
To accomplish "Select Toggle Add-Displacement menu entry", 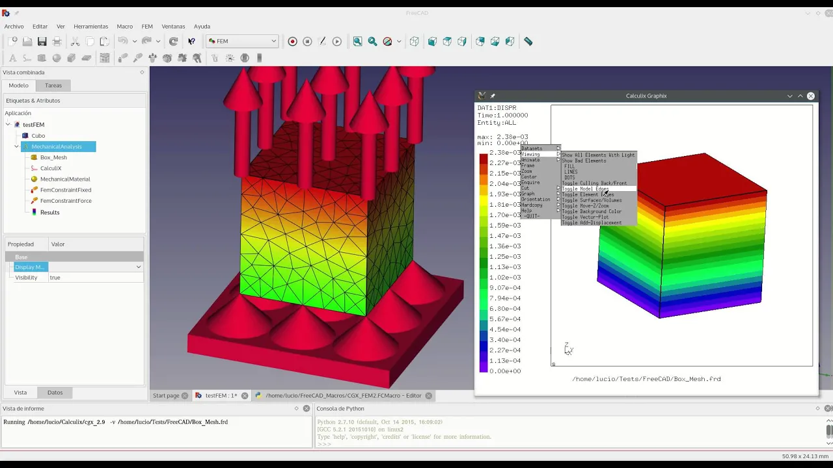I will [x=599, y=223].
